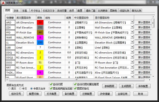Screen dimensions: 159x102
Task: Click the 英文图层名称 column header
Action: [x=26, y=18]
